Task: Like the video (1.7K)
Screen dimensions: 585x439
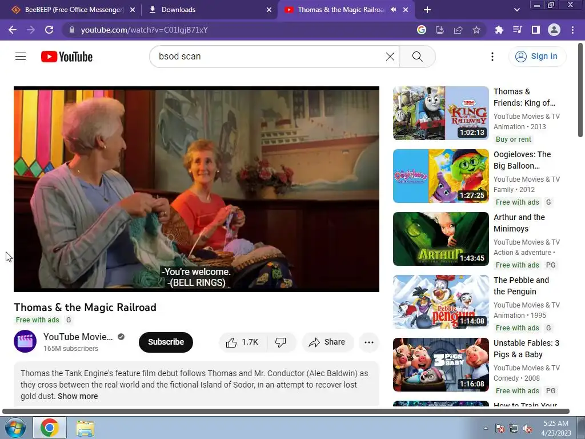Action: point(242,342)
